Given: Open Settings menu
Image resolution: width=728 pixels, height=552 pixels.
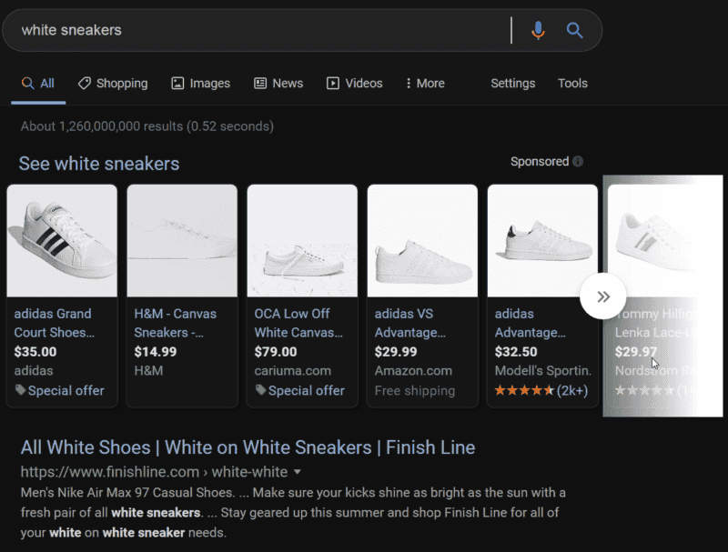Looking at the screenshot, I should (x=513, y=84).
